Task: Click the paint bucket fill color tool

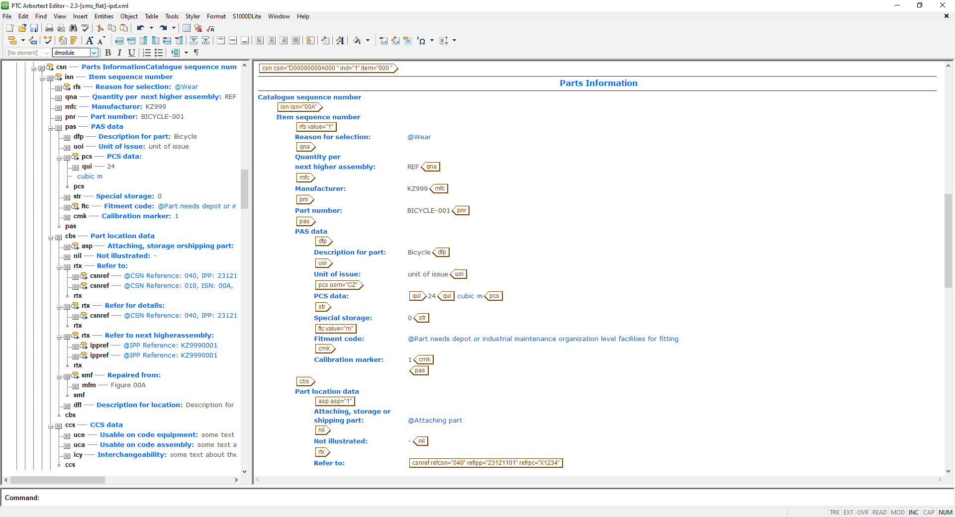Action: [x=357, y=41]
